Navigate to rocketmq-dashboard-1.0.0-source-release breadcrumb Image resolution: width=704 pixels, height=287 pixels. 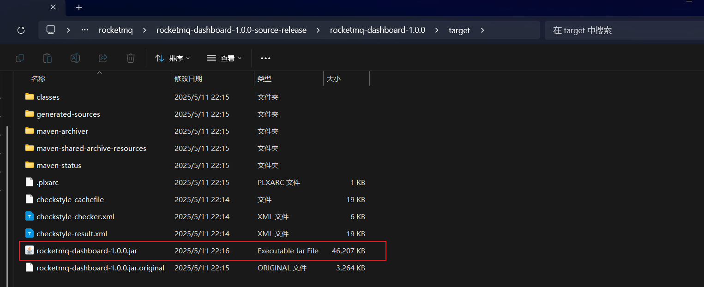pyautogui.click(x=231, y=30)
